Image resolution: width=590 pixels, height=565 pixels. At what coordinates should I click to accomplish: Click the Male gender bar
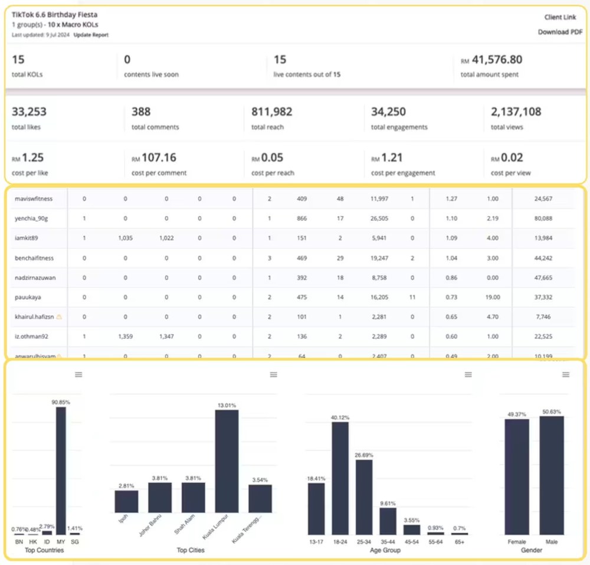(x=552, y=475)
